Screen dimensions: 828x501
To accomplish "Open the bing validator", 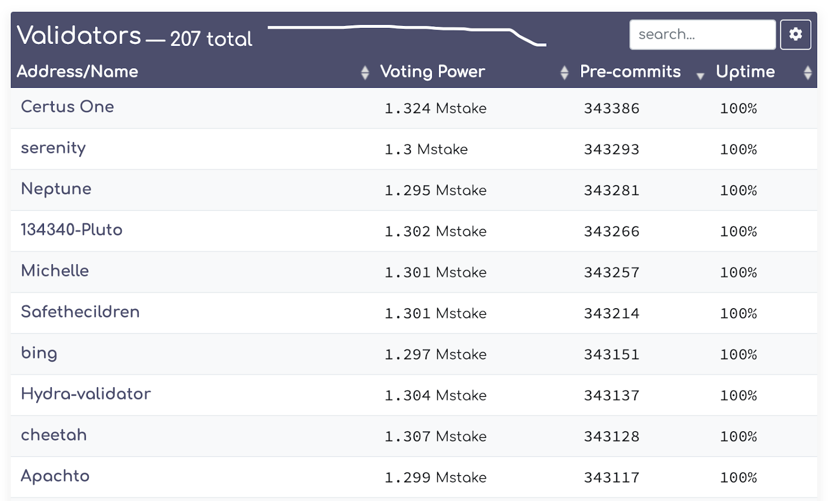I will (x=39, y=353).
